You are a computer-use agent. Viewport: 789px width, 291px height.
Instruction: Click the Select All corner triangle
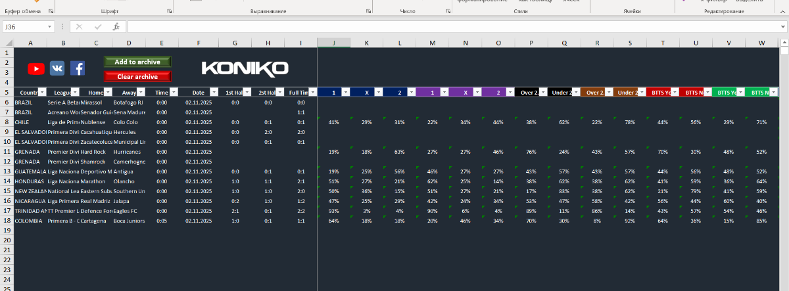[7, 43]
